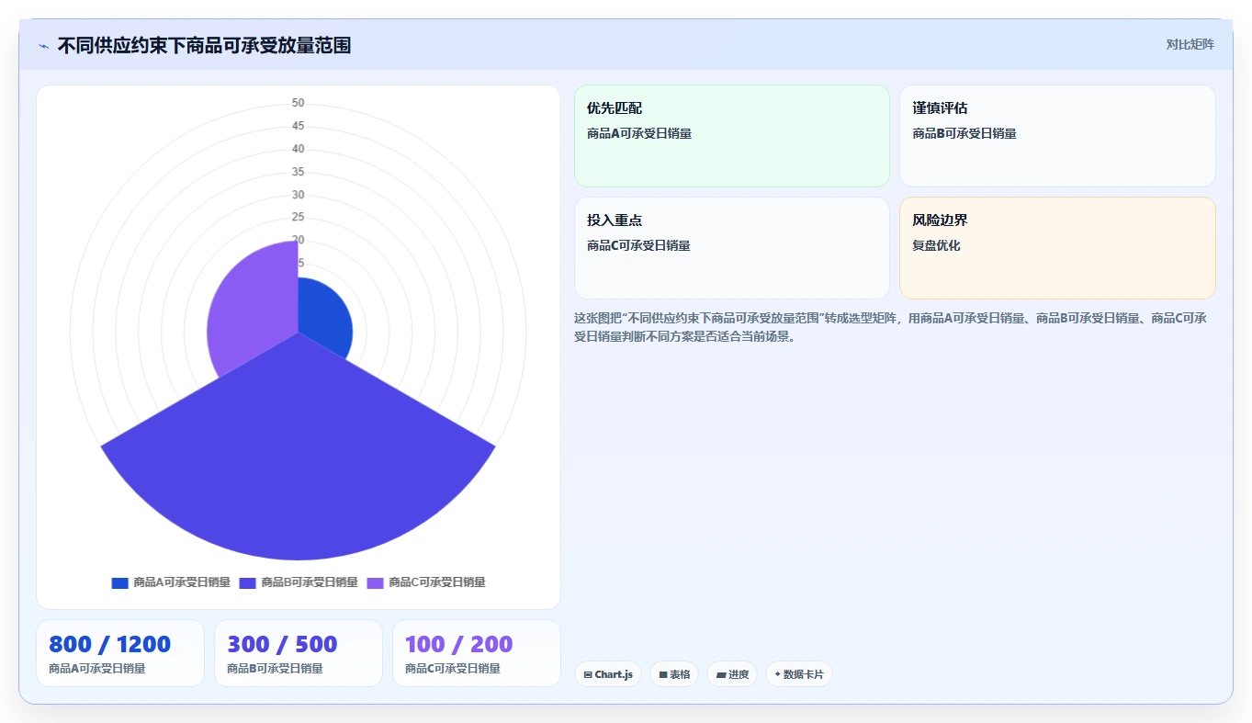Screen dimensions: 1252x723
Task: Click the 对比矩阵 label in header
Action: tap(1190, 44)
